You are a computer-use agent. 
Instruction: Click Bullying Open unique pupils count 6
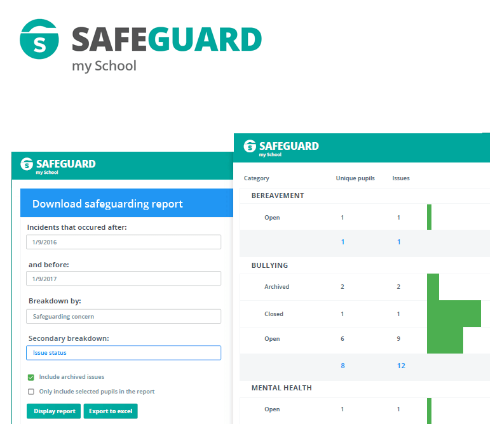(342, 338)
